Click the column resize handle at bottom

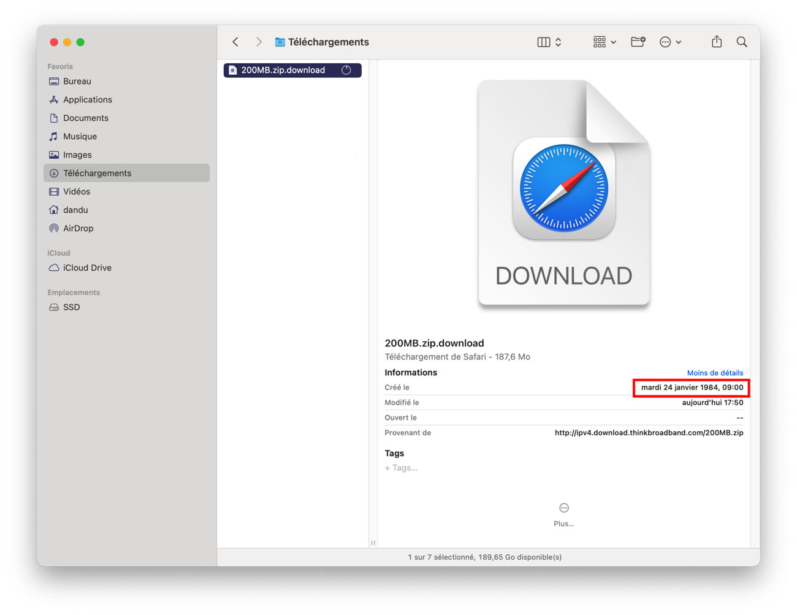tap(373, 543)
